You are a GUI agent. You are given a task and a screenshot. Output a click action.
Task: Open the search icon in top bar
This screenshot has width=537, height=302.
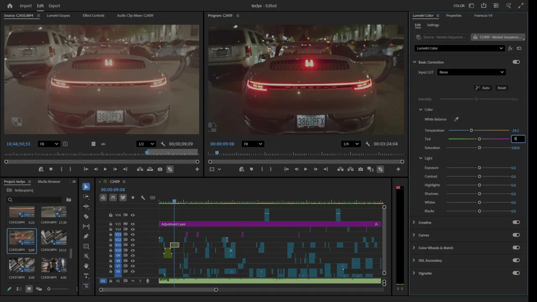508,6
